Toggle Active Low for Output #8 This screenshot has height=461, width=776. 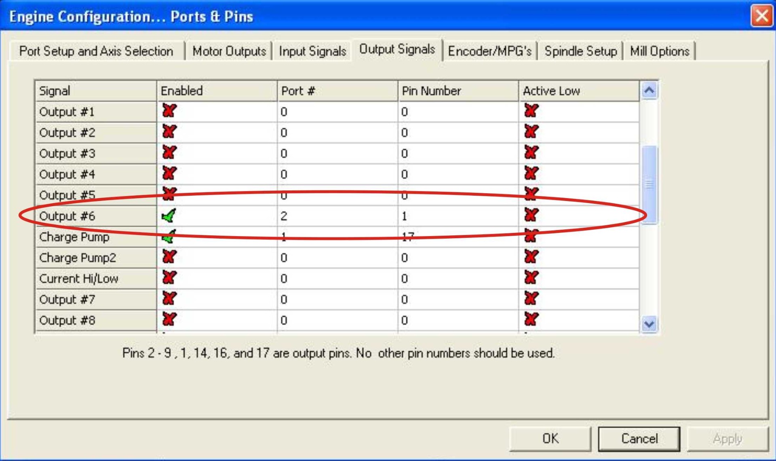[530, 320]
